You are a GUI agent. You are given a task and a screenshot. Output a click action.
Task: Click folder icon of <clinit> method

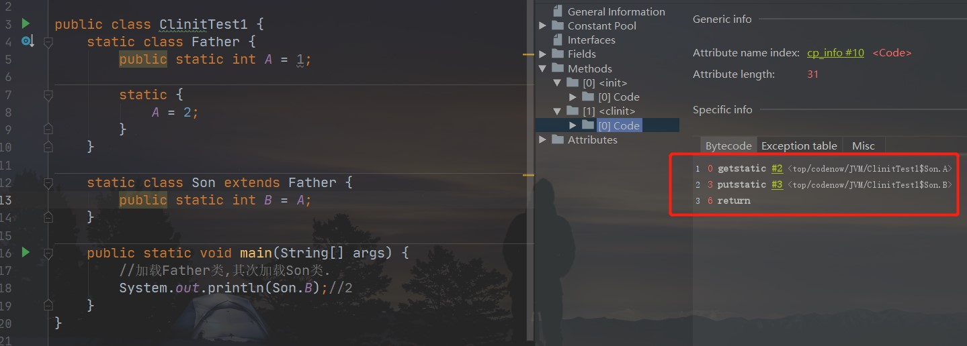[573, 111]
